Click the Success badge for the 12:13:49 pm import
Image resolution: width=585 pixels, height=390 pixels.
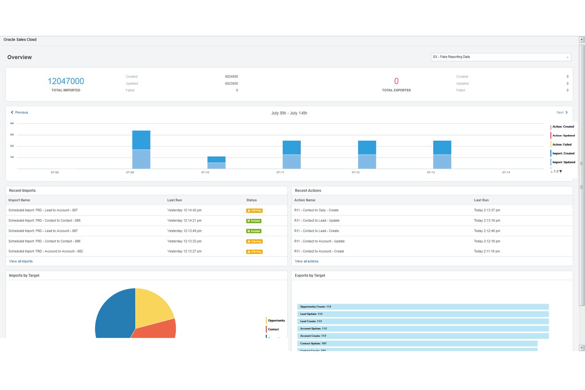tap(254, 231)
